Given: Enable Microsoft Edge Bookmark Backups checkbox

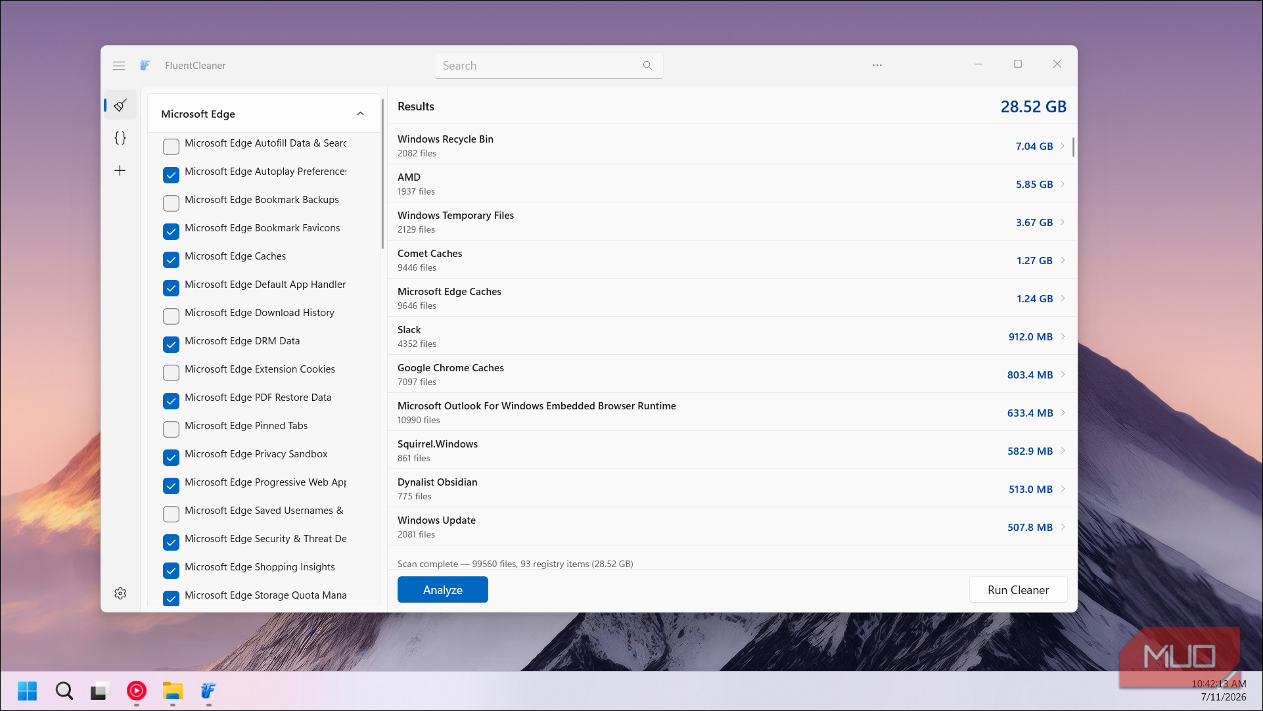Looking at the screenshot, I should tap(171, 203).
